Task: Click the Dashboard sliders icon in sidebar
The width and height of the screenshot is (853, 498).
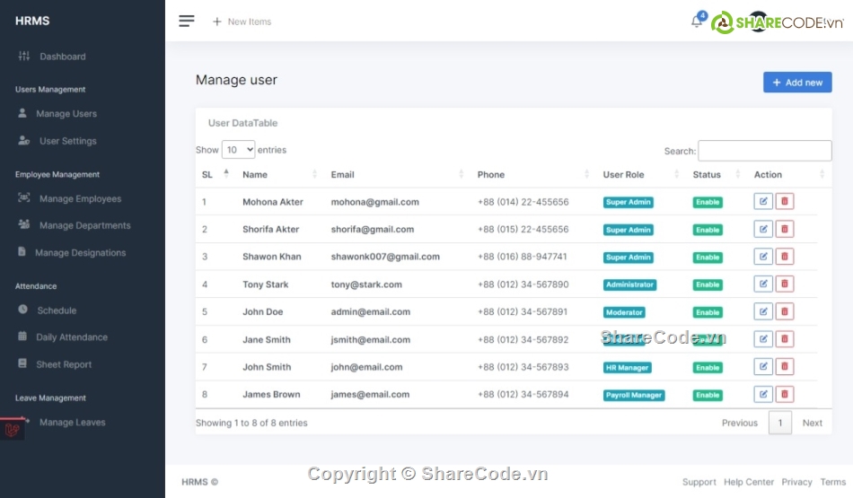Action: (24, 57)
